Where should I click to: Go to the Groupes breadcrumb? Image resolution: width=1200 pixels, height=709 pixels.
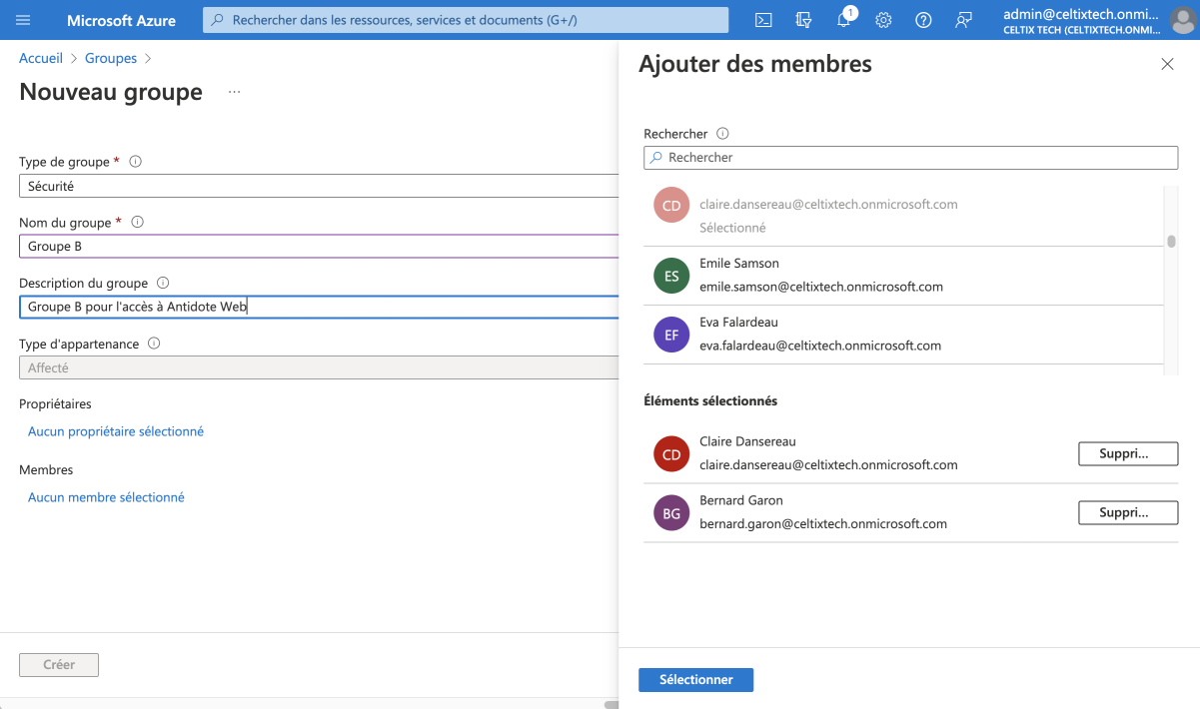[111, 58]
